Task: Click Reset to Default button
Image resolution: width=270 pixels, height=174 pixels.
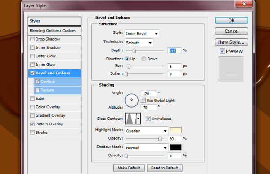Action: coord(165,168)
